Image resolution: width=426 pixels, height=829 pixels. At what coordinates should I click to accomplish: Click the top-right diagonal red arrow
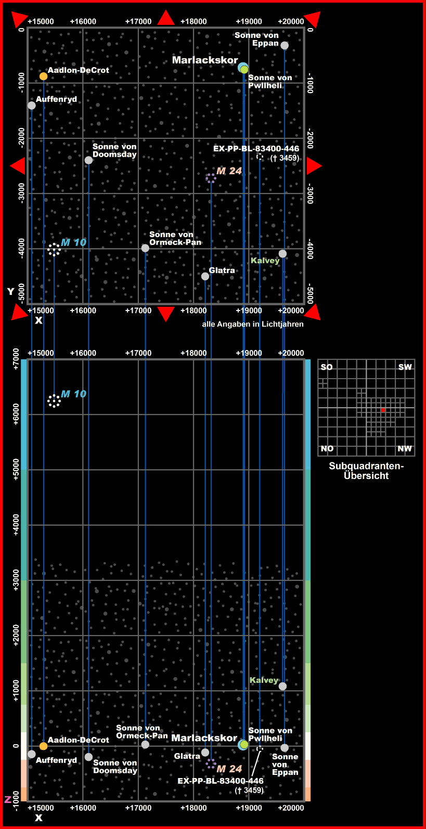(313, 19)
